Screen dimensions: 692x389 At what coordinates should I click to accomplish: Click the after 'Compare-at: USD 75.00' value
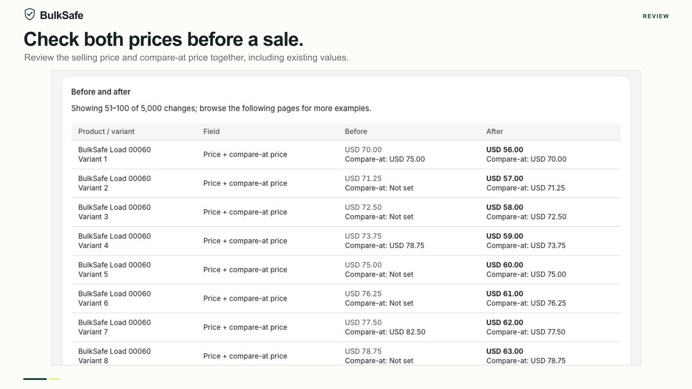click(526, 274)
